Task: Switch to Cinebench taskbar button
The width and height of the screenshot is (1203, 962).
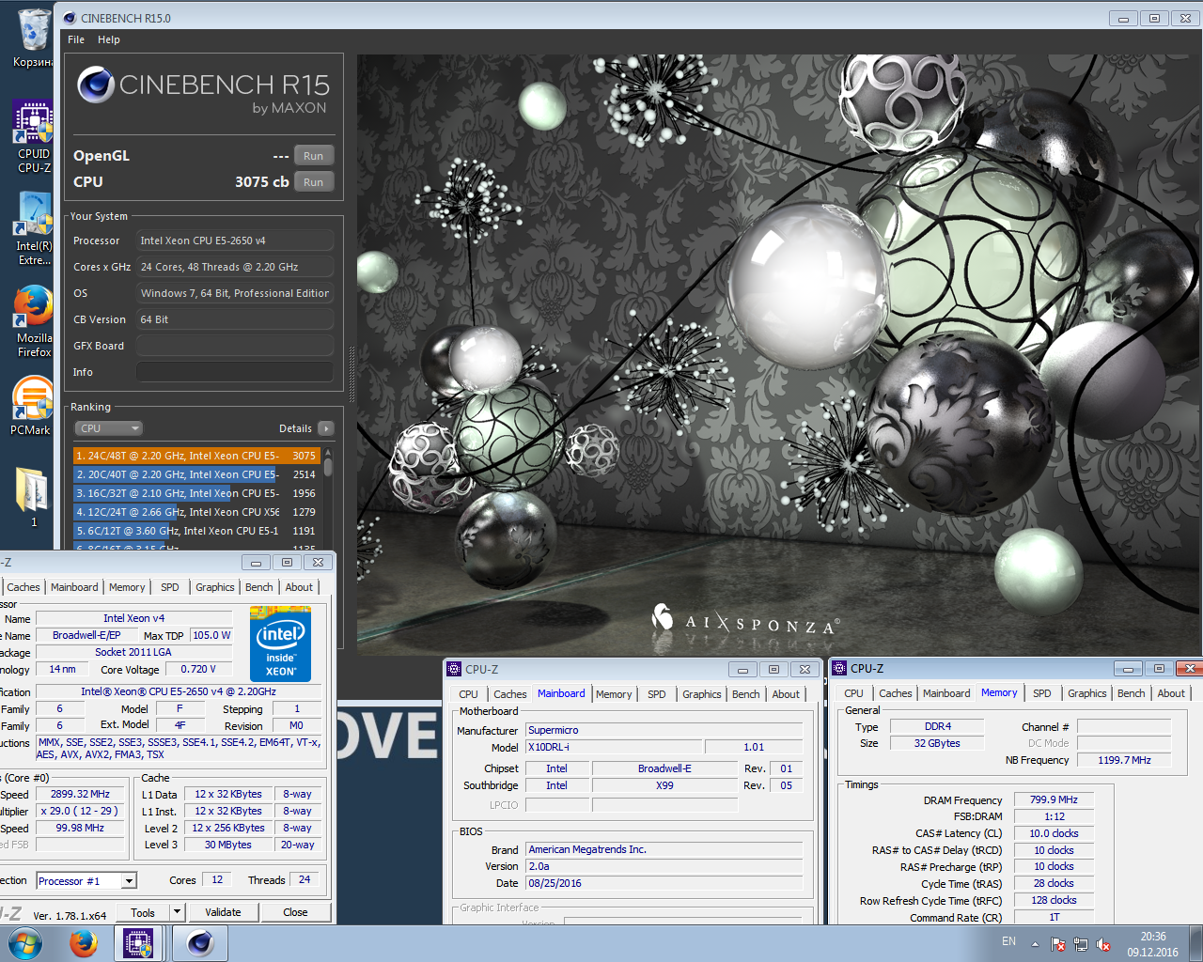Action: coord(199,943)
